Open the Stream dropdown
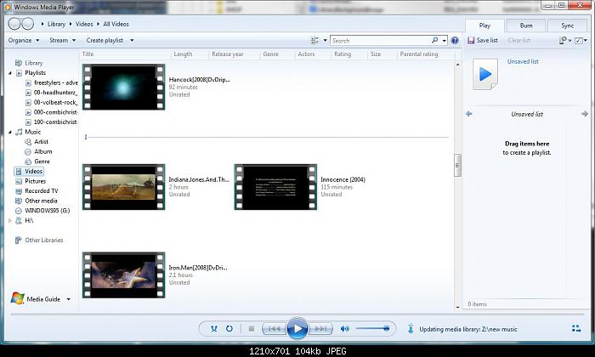This screenshot has width=595, height=357. 62,40
